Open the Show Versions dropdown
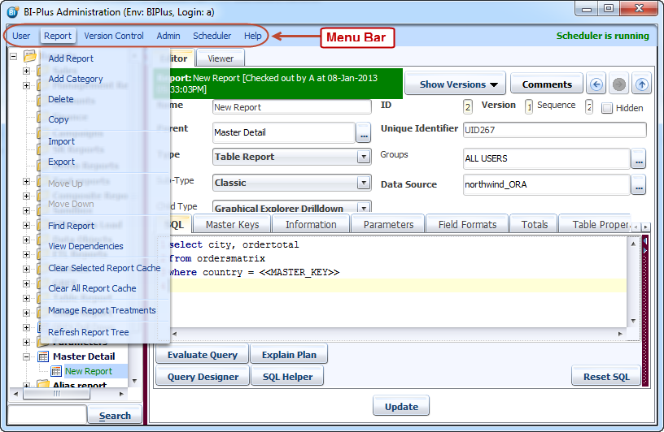 pyautogui.click(x=452, y=84)
